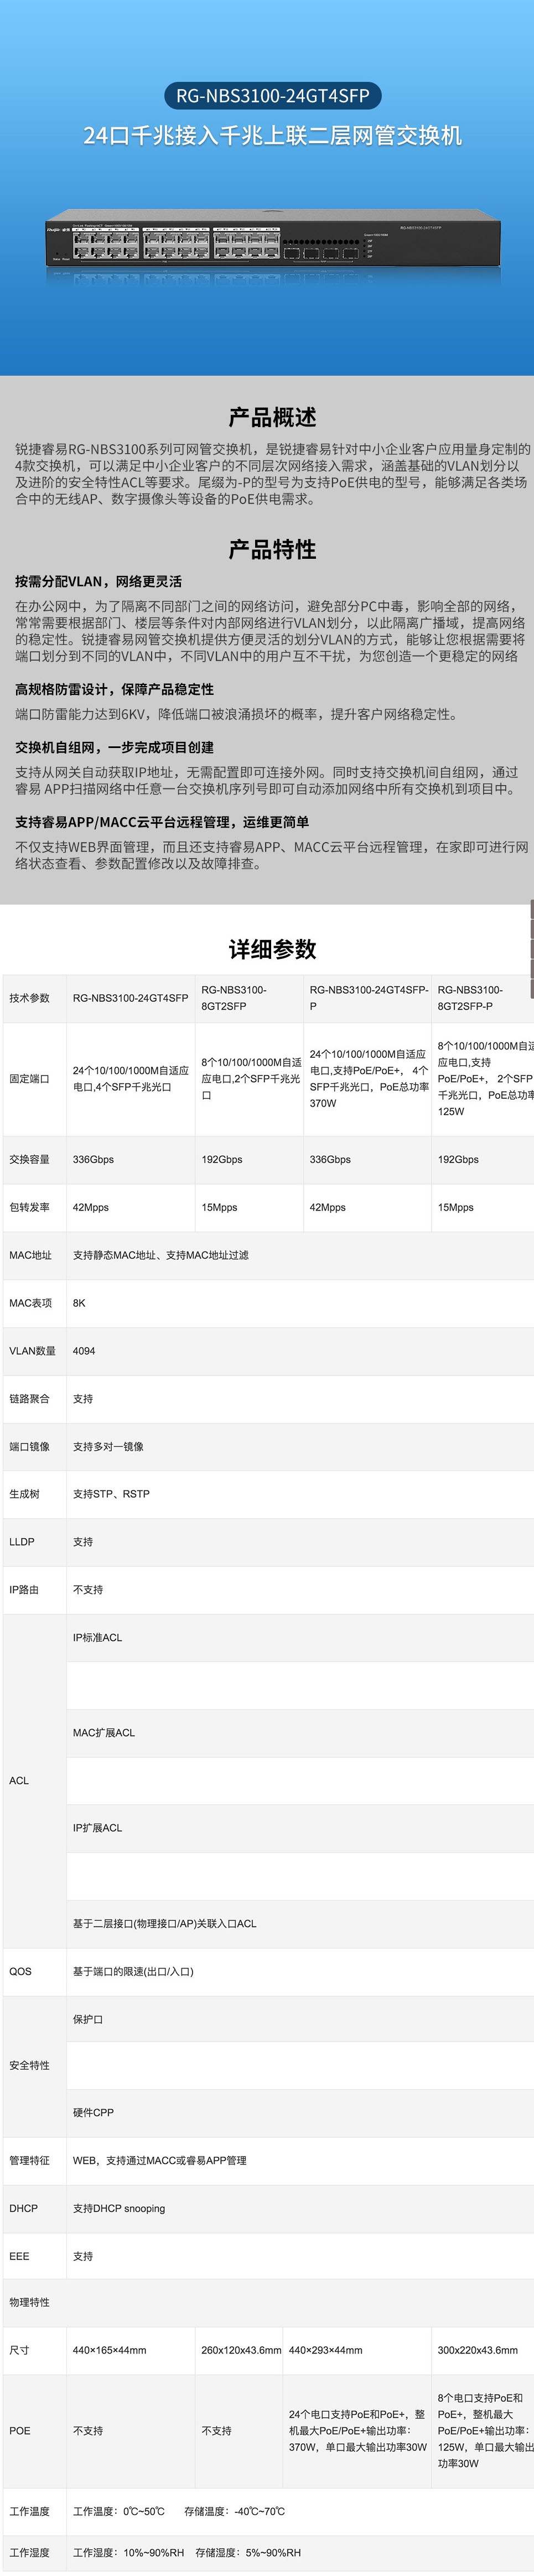Click the 详细参数 heading

[272, 949]
